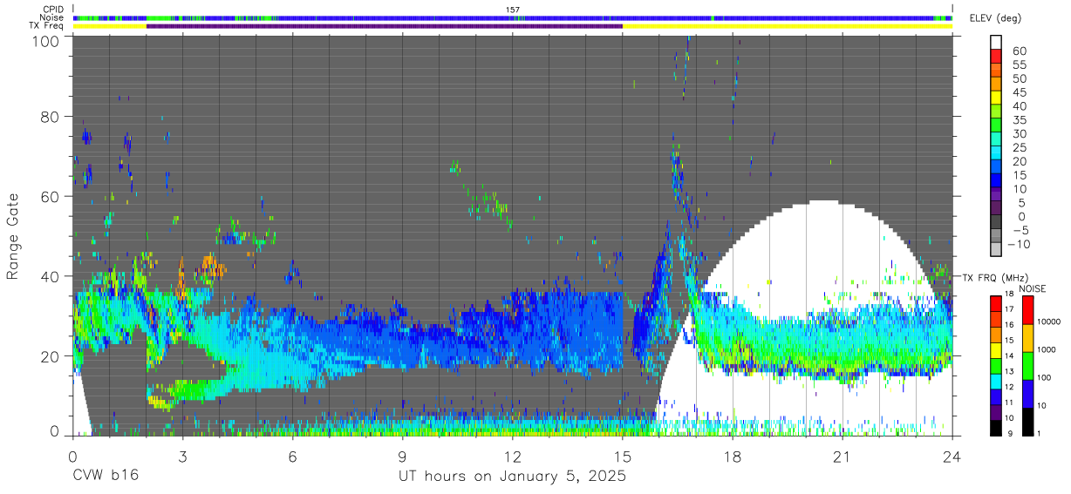This screenshot has width=1071, height=494.
Task: Click the '45' label in ELEV legend
Action: click(1019, 91)
